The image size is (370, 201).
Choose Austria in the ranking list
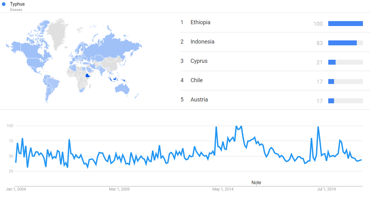(x=199, y=100)
